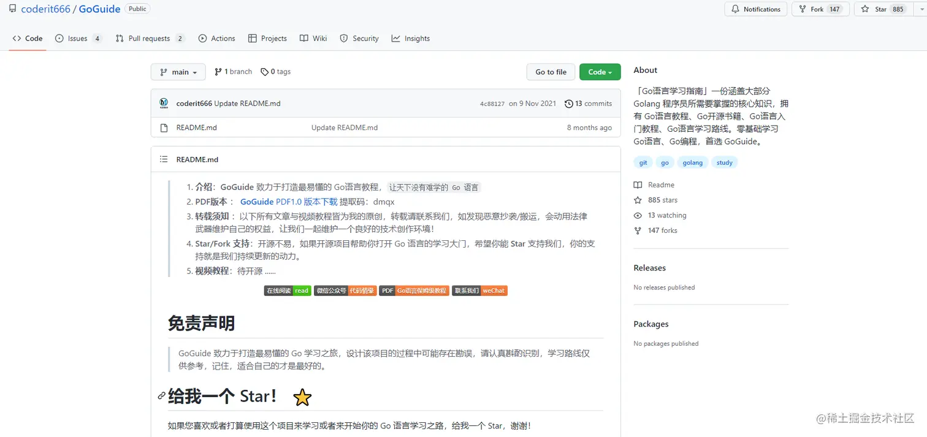Open the GoGuide repository name link
This screenshot has height=437, width=927.
[x=99, y=9]
